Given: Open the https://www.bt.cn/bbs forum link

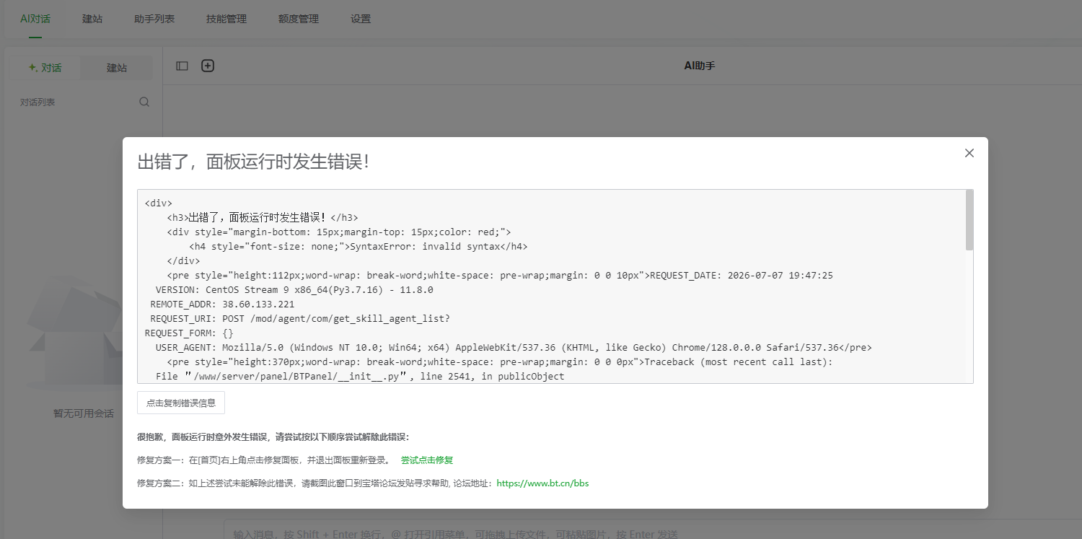Looking at the screenshot, I should (542, 483).
